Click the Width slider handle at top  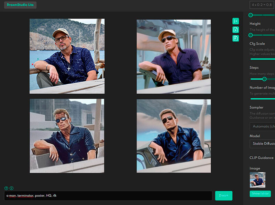point(251,15)
